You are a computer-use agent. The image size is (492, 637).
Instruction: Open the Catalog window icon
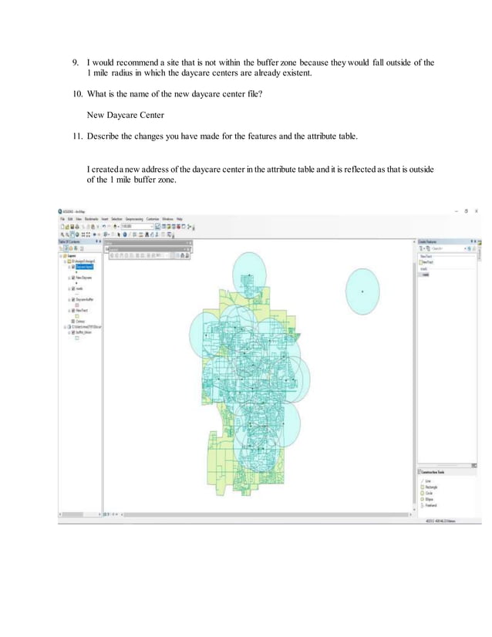[169, 227]
